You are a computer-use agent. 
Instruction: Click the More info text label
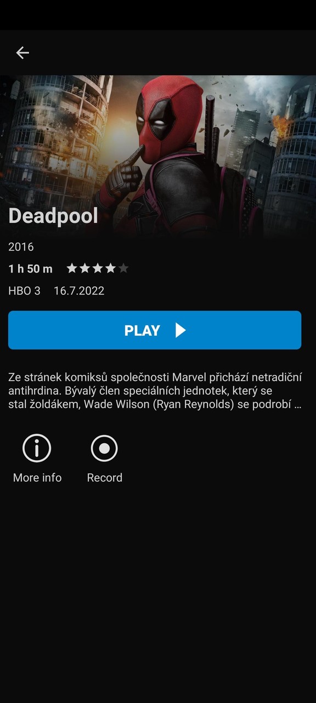(37, 478)
